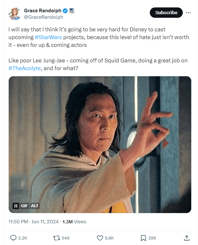Click the repost arrows icon
The height and width of the screenshot is (245, 198).
[57, 238]
